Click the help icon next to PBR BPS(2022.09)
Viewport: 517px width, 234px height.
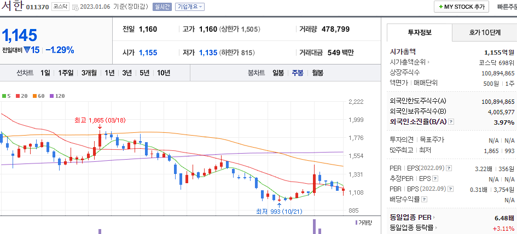451,189
